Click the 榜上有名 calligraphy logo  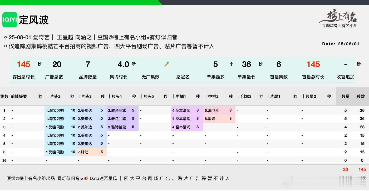tap(339, 16)
